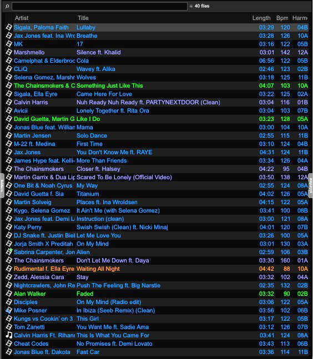Viewport: 313px width, 359px height.
Task: Sort by the Bpm column header
Action: [x=282, y=18]
